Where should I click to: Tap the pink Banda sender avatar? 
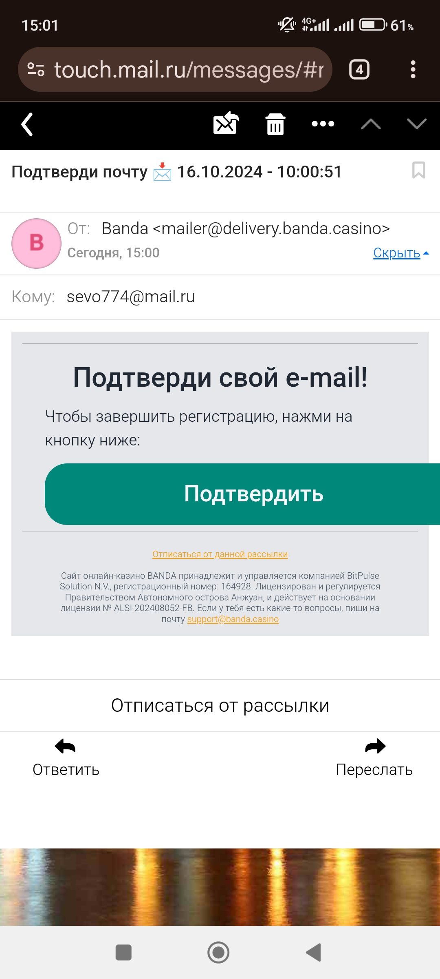point(36,244)
